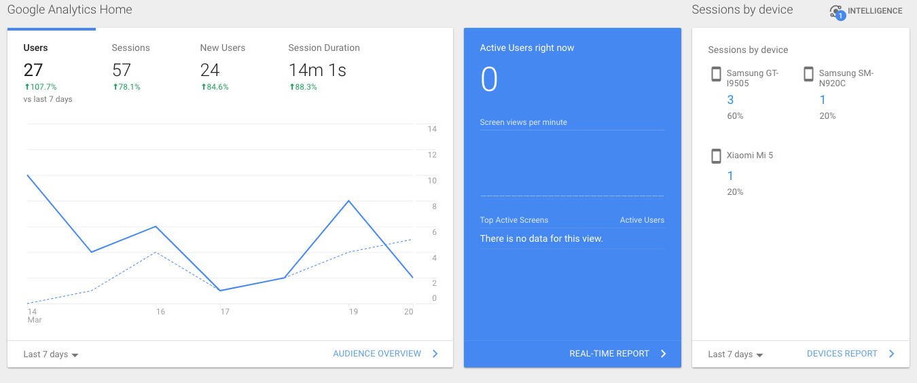Click 'There is no data for this view.'
Image resolution: width=917 pixels, height=383 pixels.
click(x=541, y=238)
